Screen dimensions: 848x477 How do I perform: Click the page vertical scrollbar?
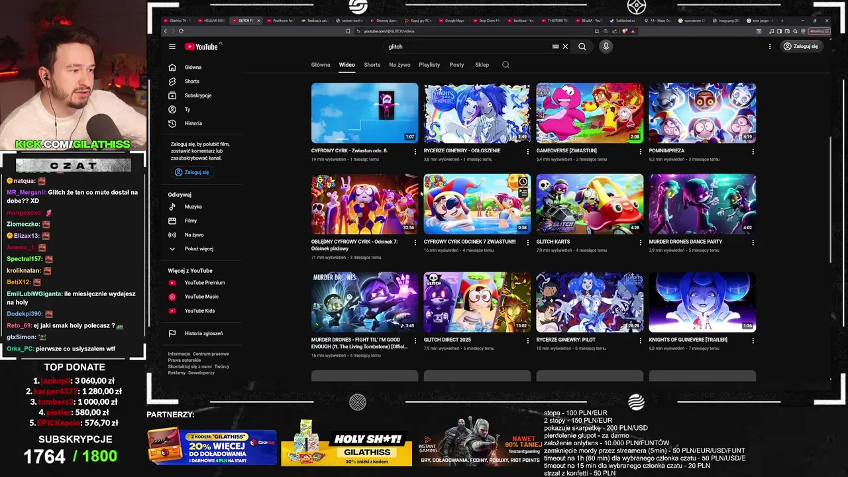(x=829, y=199)
